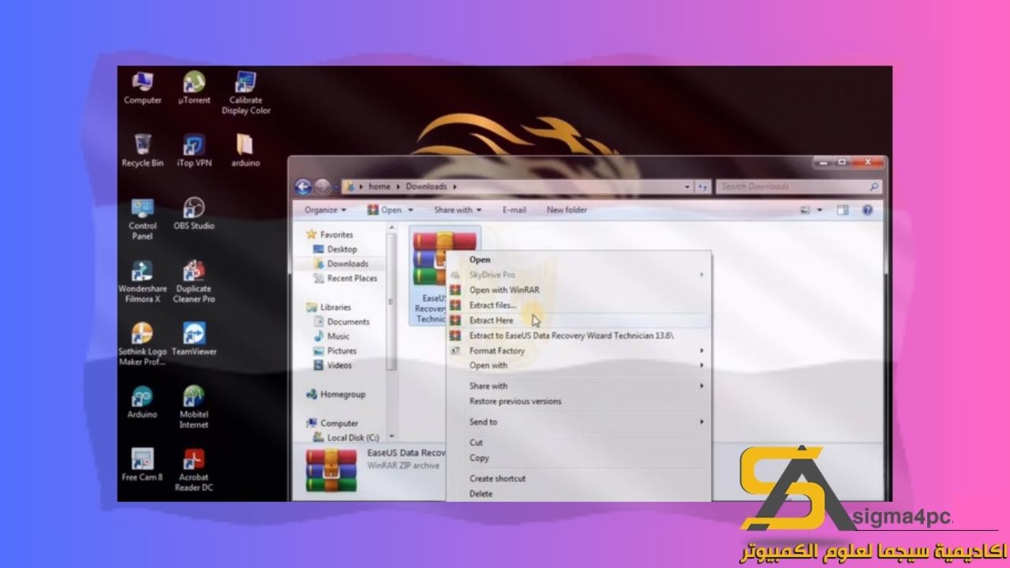Select Favorites in navigation pane

[336, 234]
